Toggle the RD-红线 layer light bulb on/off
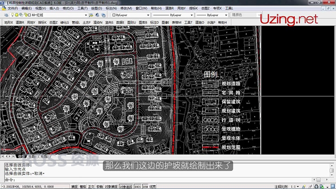Viewport: 336px width, 189px height. click(13, 15)
